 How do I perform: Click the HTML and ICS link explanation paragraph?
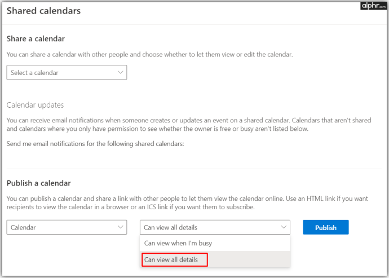pyautogui.click(x=187, y=202)
